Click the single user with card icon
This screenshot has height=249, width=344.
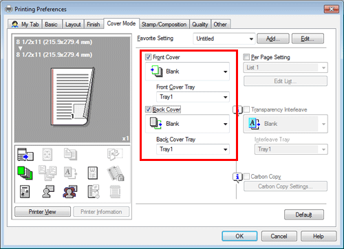click(x=48, y=191)
